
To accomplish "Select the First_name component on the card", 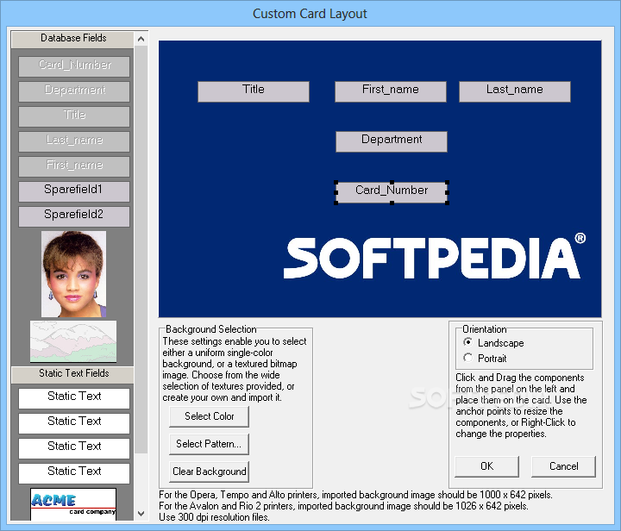I will (391, 91).
